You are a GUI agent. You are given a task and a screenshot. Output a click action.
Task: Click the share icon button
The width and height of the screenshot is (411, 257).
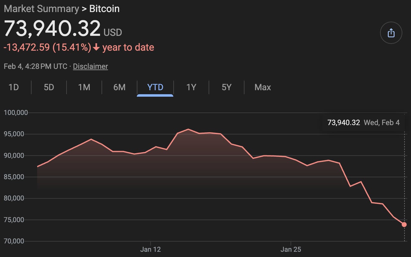(391, 33)
